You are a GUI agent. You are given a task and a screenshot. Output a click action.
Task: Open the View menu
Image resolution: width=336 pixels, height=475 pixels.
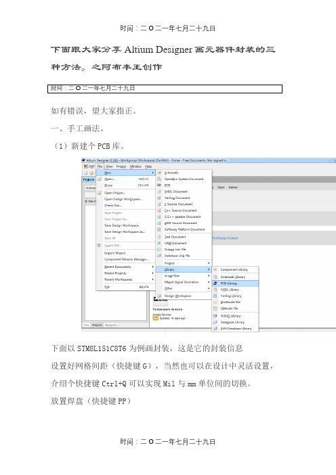(x=109, y=166)
